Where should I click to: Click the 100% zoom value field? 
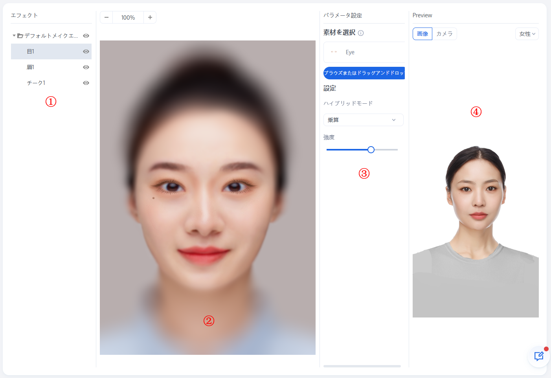point(128,17)
